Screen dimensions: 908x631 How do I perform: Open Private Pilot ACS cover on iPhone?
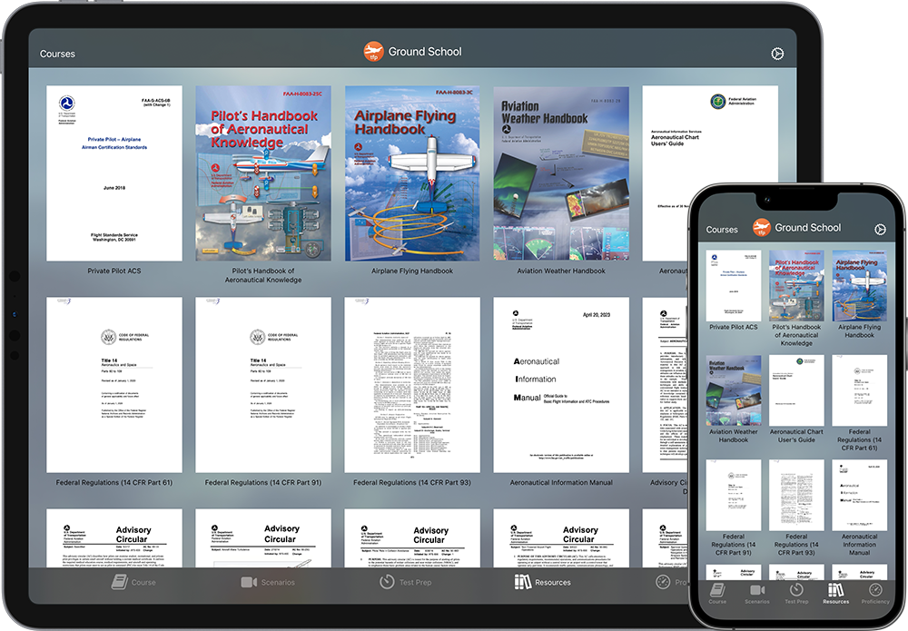point(734,285)
